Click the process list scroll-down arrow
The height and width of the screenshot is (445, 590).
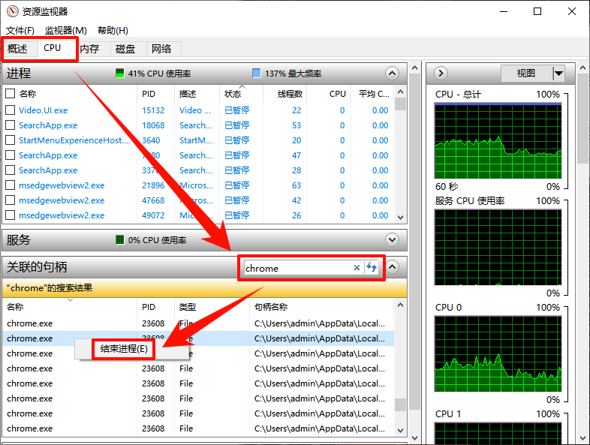pos(400,217)
